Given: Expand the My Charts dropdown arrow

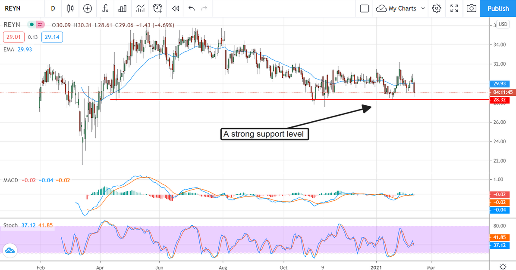Looking at the screenshot, I should 423,9.
